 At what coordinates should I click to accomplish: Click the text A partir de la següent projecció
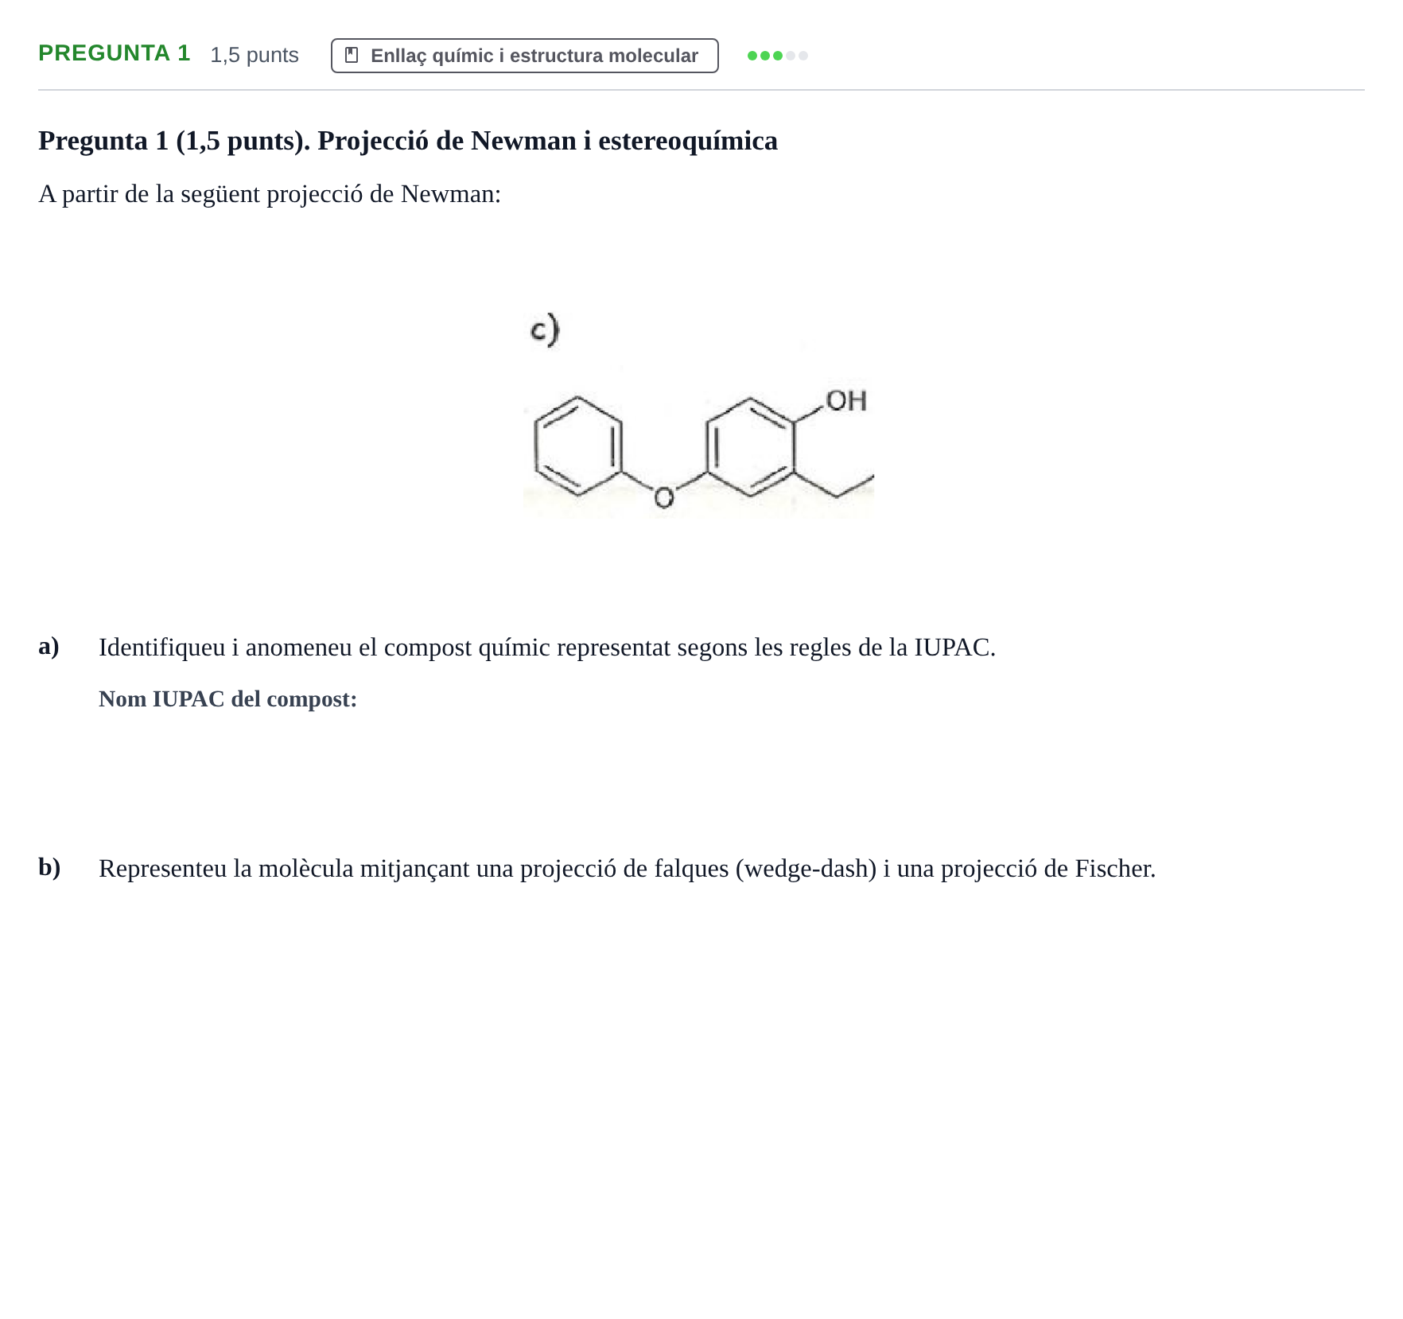coord(270,194)
